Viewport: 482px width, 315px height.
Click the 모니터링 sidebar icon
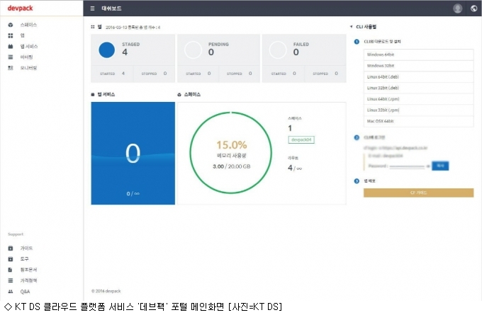11,68
